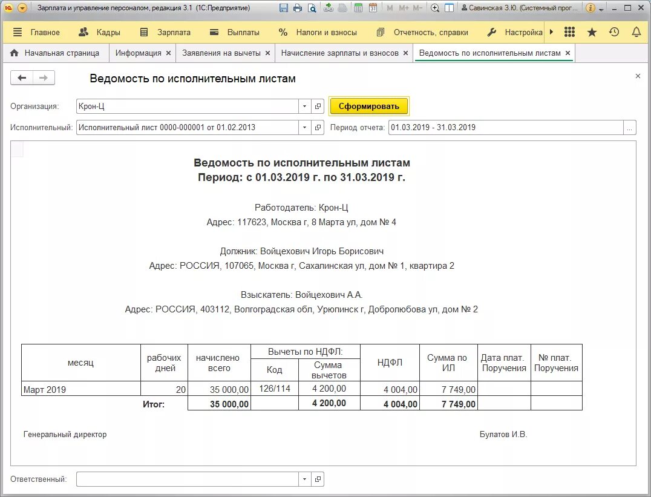Switch to Начисление зарплаты и взносов tab
Screen dimensions: 651x497
(339, 53)
